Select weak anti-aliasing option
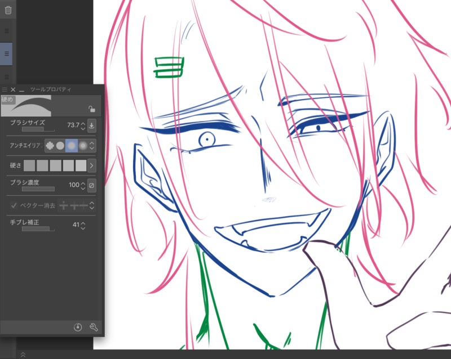Image resolution: width=451 pixels, height=359 pixels. pos(60,146)
